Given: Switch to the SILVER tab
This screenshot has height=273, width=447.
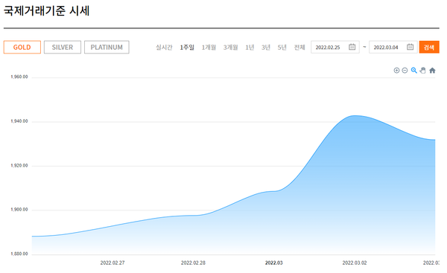Looking at the screenshot, I should [63, 48].
